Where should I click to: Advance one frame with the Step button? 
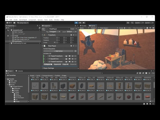pyautogui.click(x=84, y=23)
